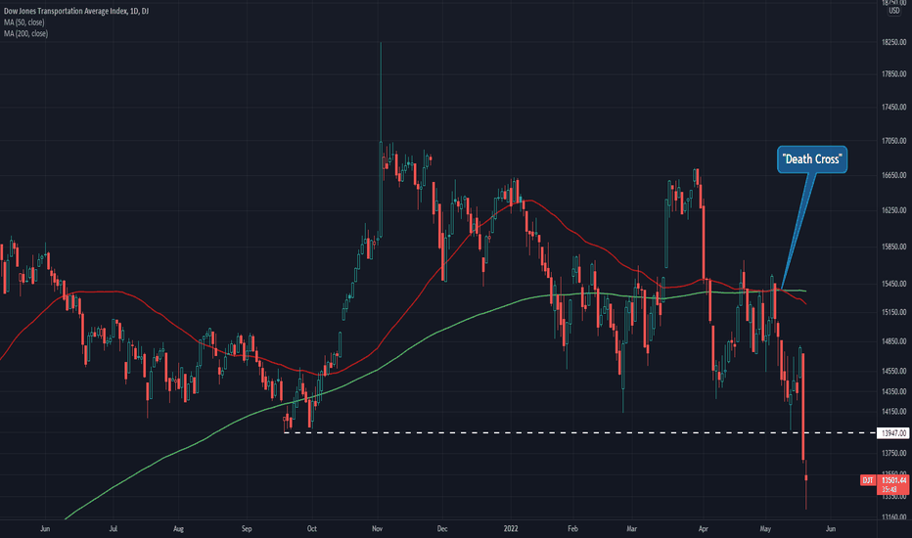Viewport: 912px width, 538px height.
Task: Select the MA (200, close) indicator legend
Action: (x=25, y=33)
